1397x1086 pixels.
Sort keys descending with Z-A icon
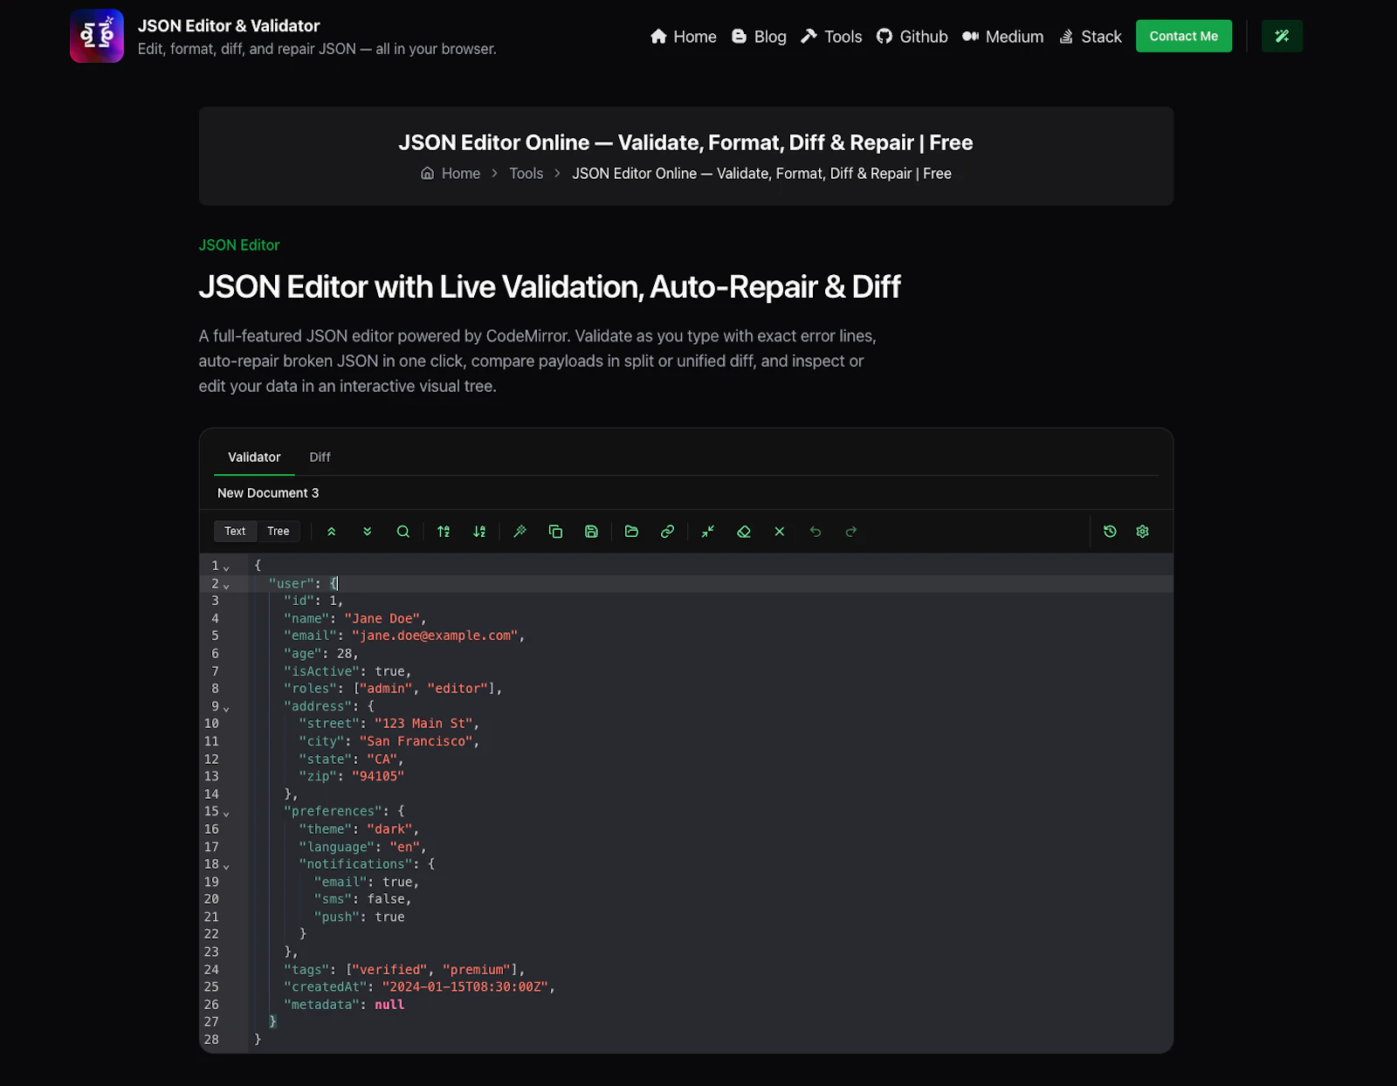point(479,532)
